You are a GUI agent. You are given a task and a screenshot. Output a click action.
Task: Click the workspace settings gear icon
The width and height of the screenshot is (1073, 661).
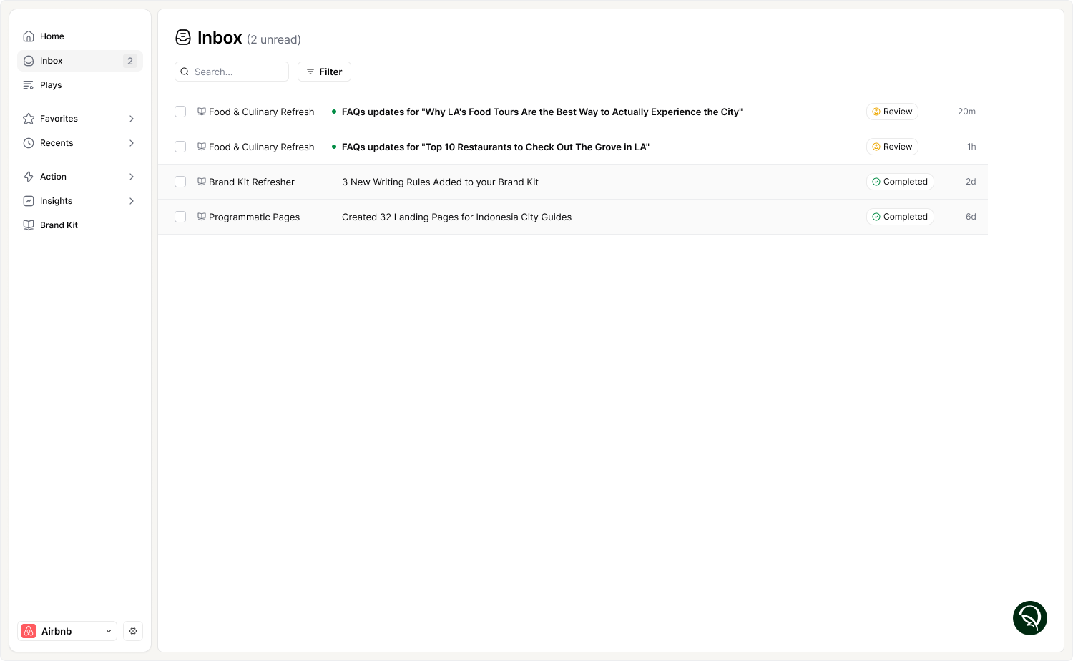pyautogui.click(x=133, y=631)
